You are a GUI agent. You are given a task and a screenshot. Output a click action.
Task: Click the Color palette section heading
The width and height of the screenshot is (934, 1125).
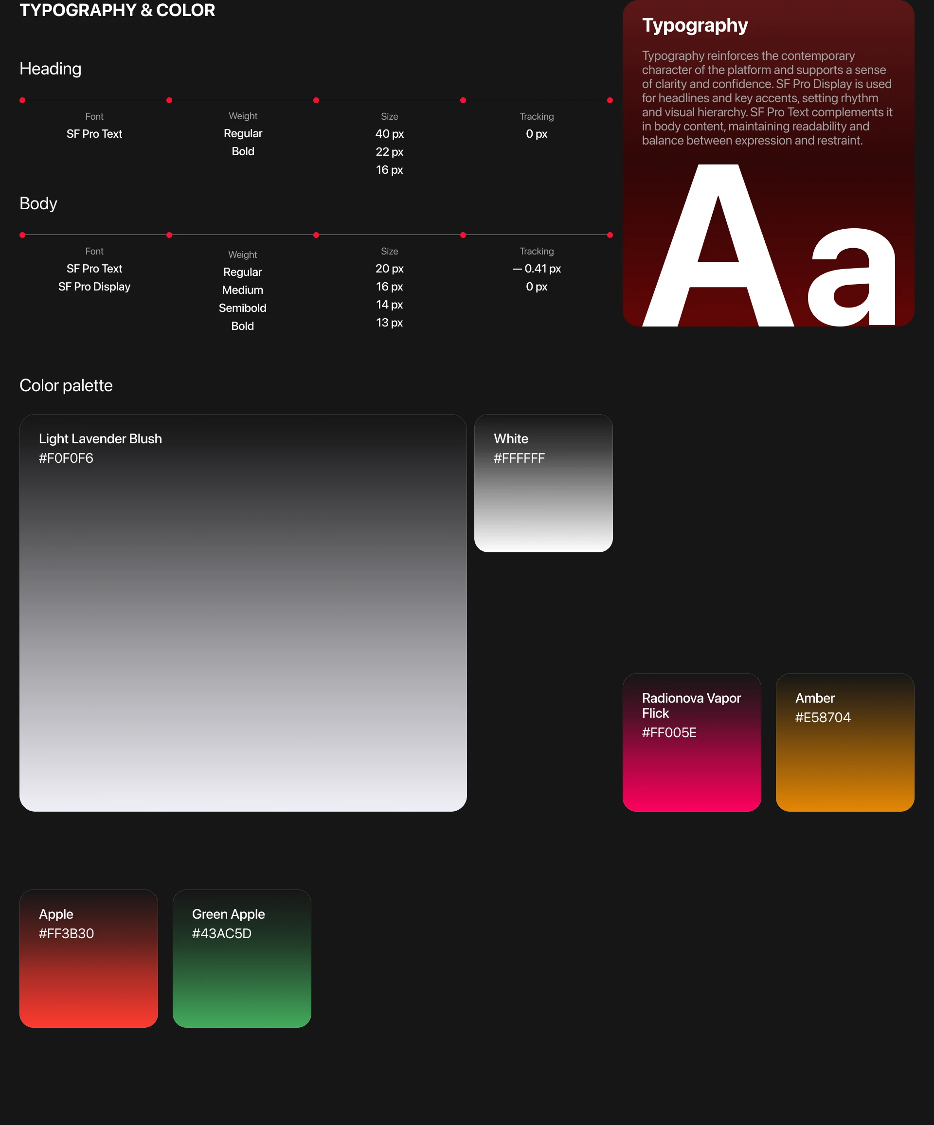[x=66, y=386]
